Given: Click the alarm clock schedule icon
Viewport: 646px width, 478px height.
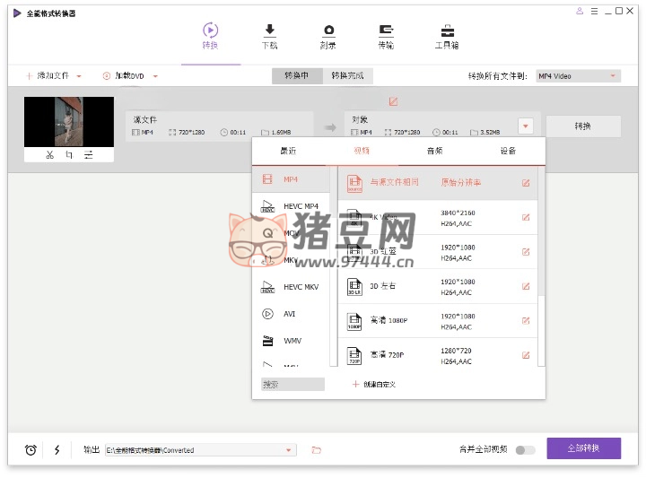Looking at the screenshot, I should pos(31,449).
